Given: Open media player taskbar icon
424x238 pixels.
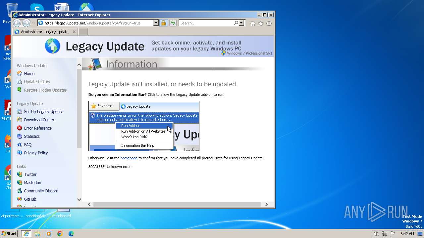Looking at the screenshot, I should click(x=49, y=234).
